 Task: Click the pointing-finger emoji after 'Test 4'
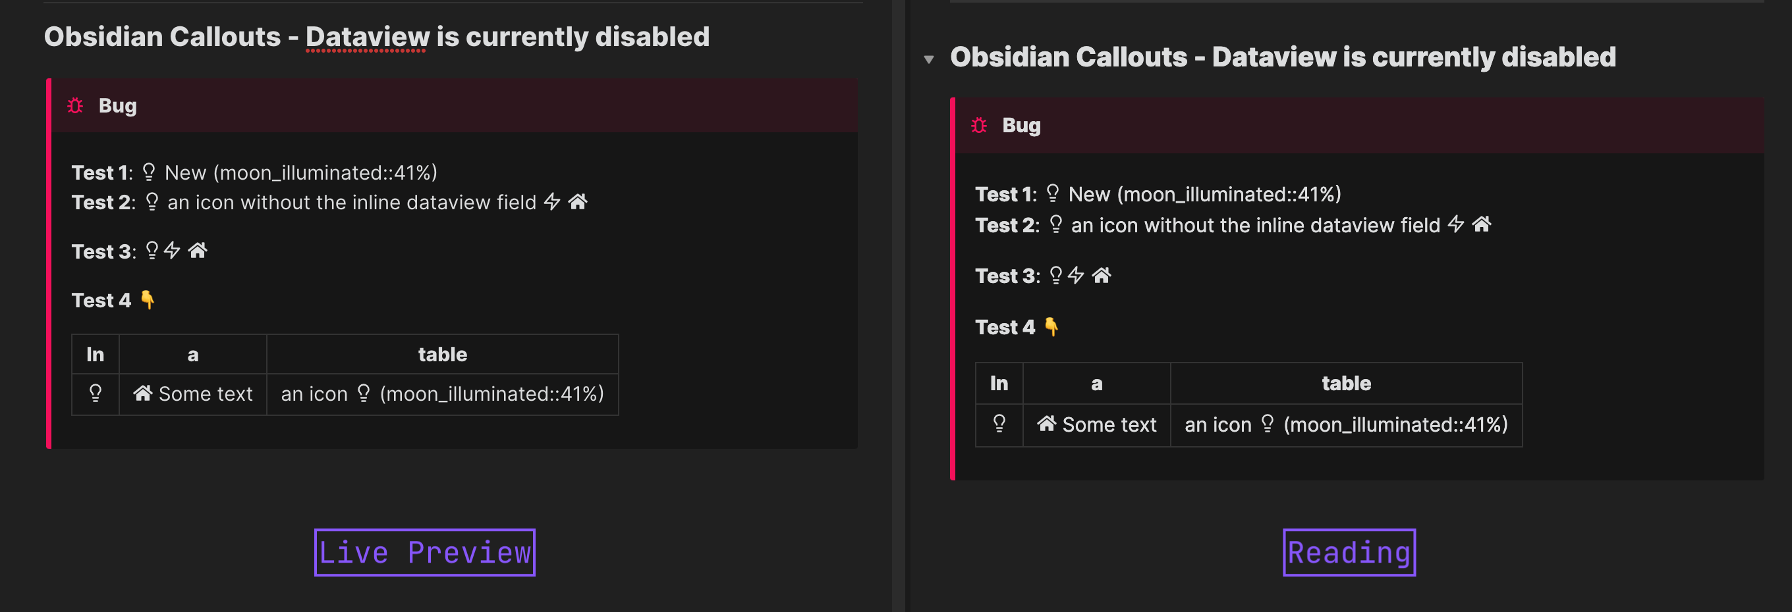[147, 299]
